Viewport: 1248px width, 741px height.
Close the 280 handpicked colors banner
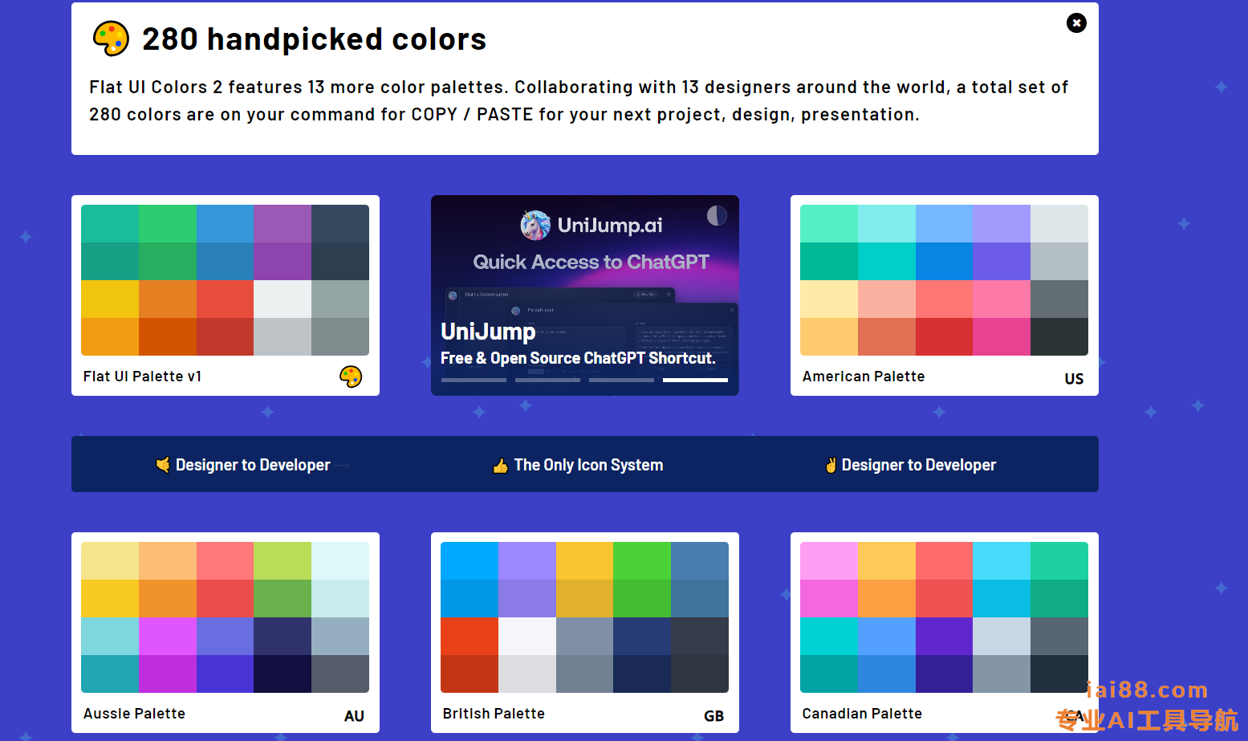coord(1076,23)
